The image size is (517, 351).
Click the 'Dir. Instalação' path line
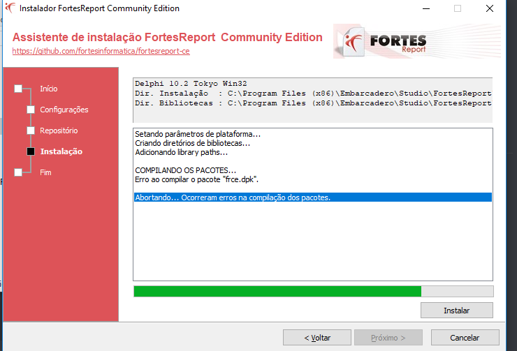[x=313, y=94]
